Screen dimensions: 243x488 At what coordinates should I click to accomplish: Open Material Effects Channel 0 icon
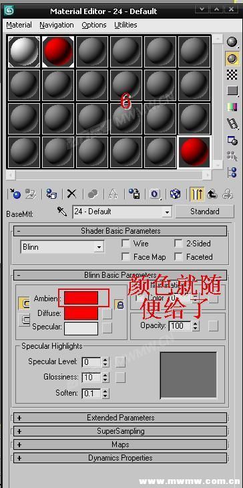[x=155, y=194]
